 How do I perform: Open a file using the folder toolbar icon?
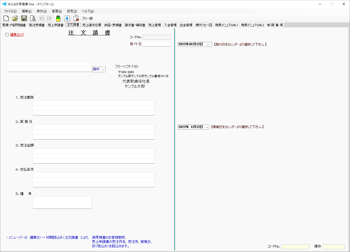point(15,18)
